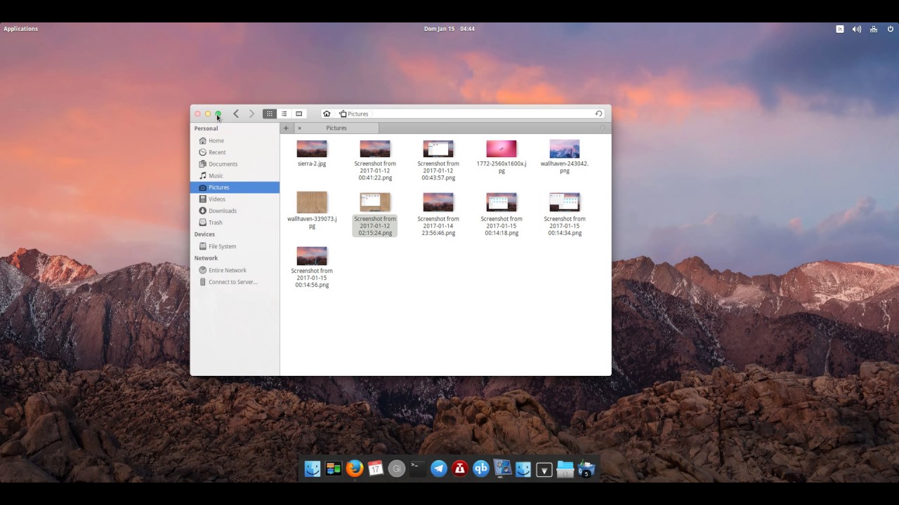The width and height of the screenshot is (899, 505).
Task: Open qBittorrent from the dock
Action: (x=481, y=469)
